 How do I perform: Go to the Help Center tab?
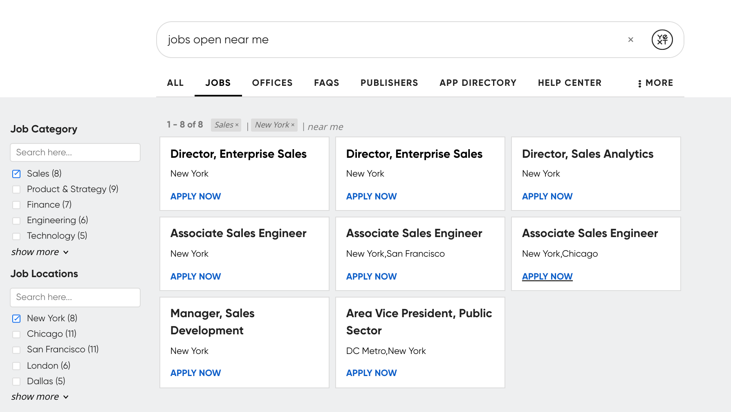tap(570, 83)
